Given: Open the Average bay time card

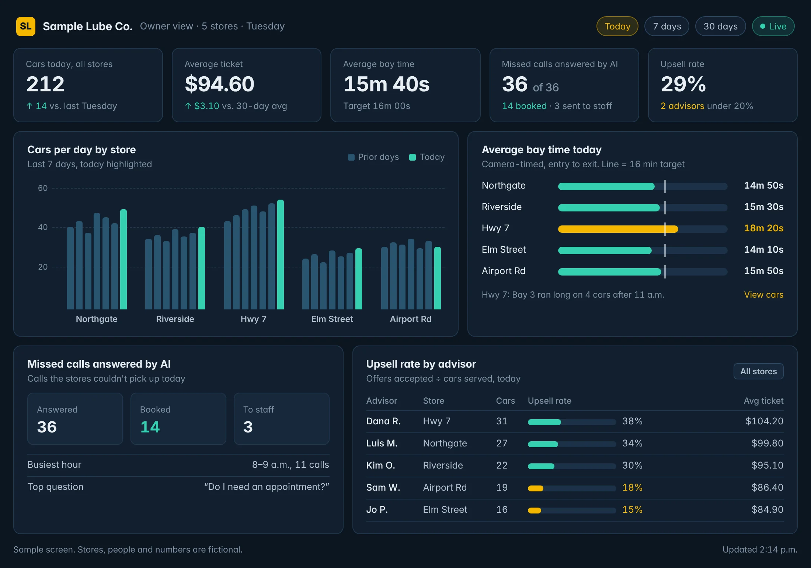Looking at the screenshot, I should coord(405,85).
